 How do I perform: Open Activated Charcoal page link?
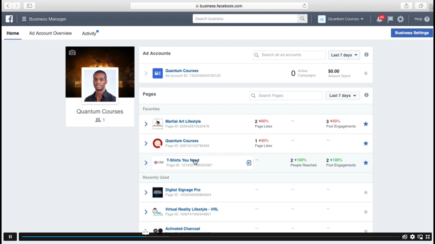(x=183, y=228)
